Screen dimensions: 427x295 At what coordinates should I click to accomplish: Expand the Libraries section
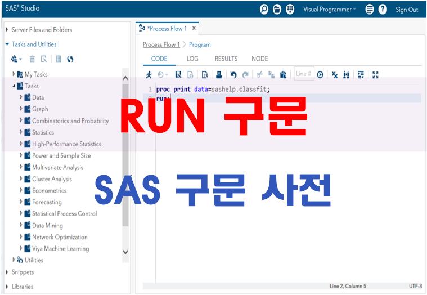click(x=7, y=287)
